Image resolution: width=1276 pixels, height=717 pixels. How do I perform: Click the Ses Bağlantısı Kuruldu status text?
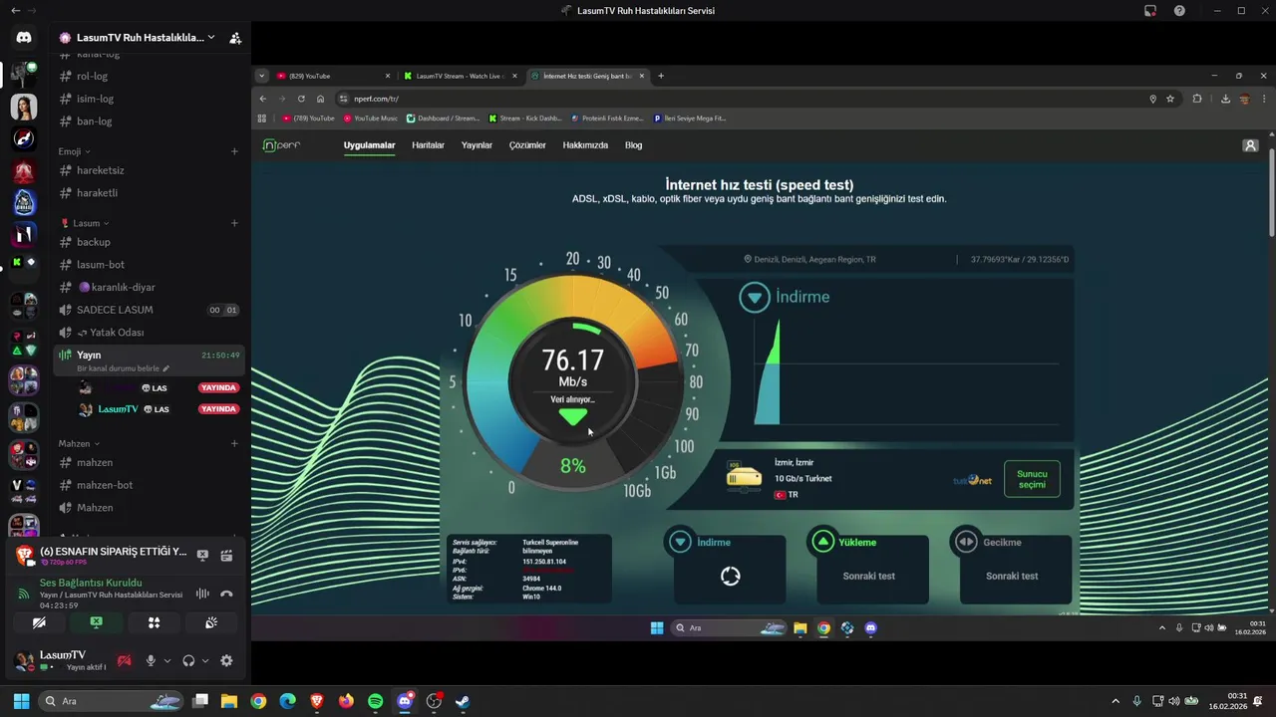pos(91,583)
